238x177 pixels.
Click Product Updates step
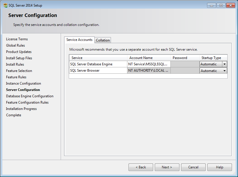point(19,52)
